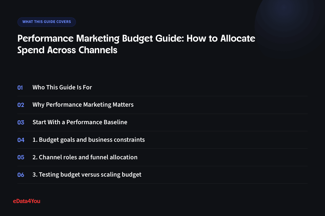Click the number 06 label
The image size is (325, 216).
pos(21,175)
